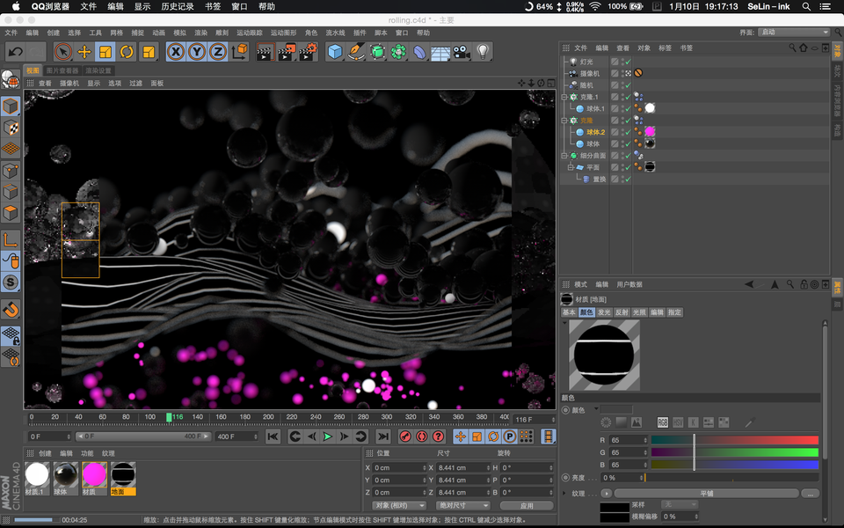Select the Move tool cross icon
Screen dimensions: 844x528
(x=84, y=52)
